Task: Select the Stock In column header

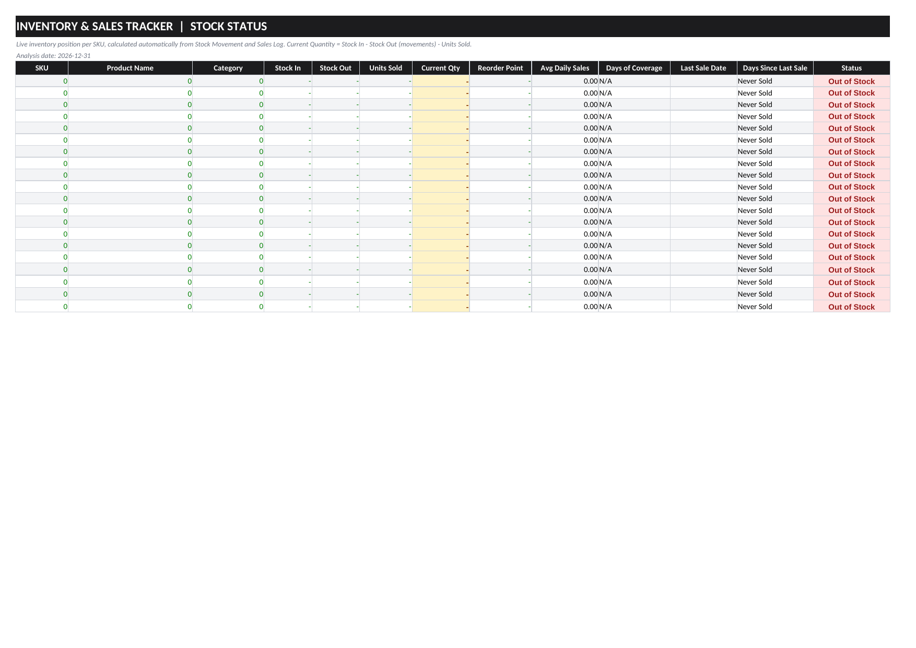Action: point(288,68)
